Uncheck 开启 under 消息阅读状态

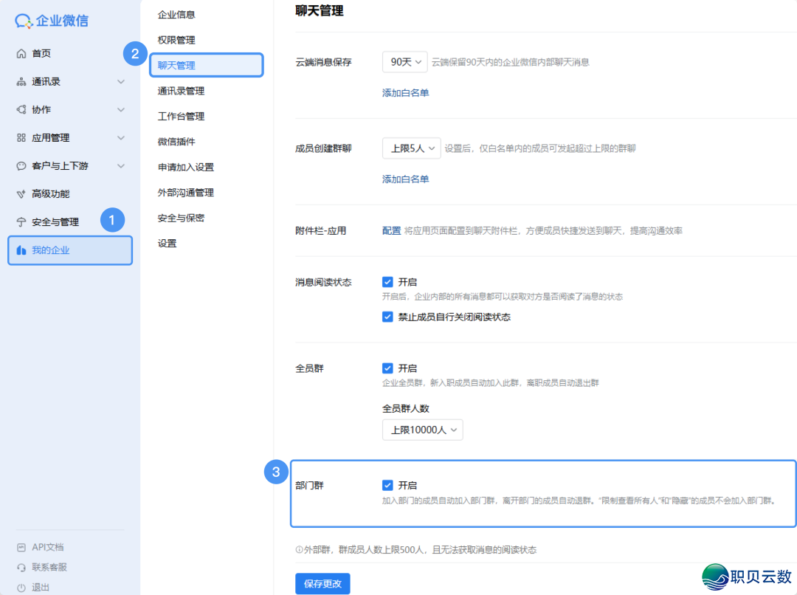(387, 282)
